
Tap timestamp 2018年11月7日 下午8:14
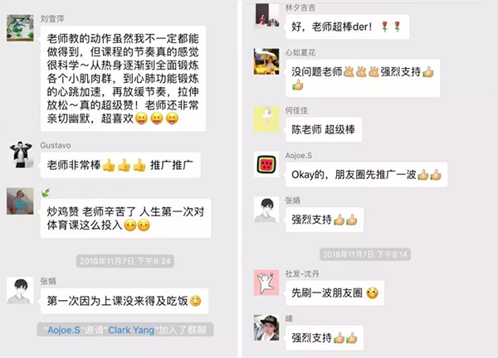[x=365, y=254]
